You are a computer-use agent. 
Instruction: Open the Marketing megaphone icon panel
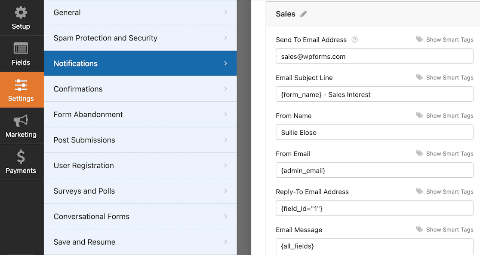point(21,121)
